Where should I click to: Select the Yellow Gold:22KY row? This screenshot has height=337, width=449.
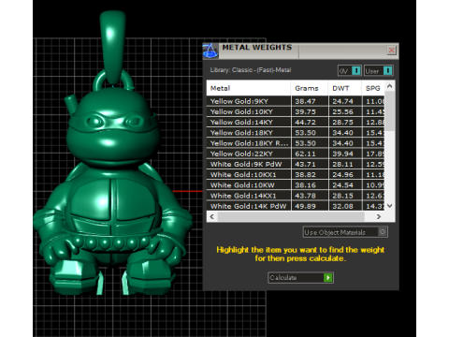click(x=296, y=154)
